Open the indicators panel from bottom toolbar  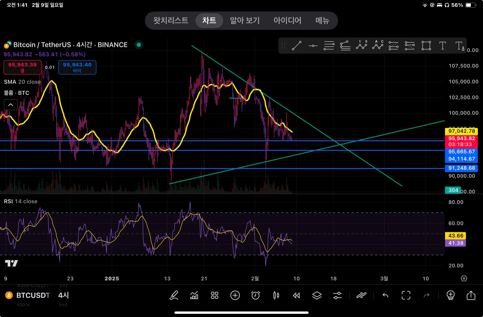[x=194, y=295]
